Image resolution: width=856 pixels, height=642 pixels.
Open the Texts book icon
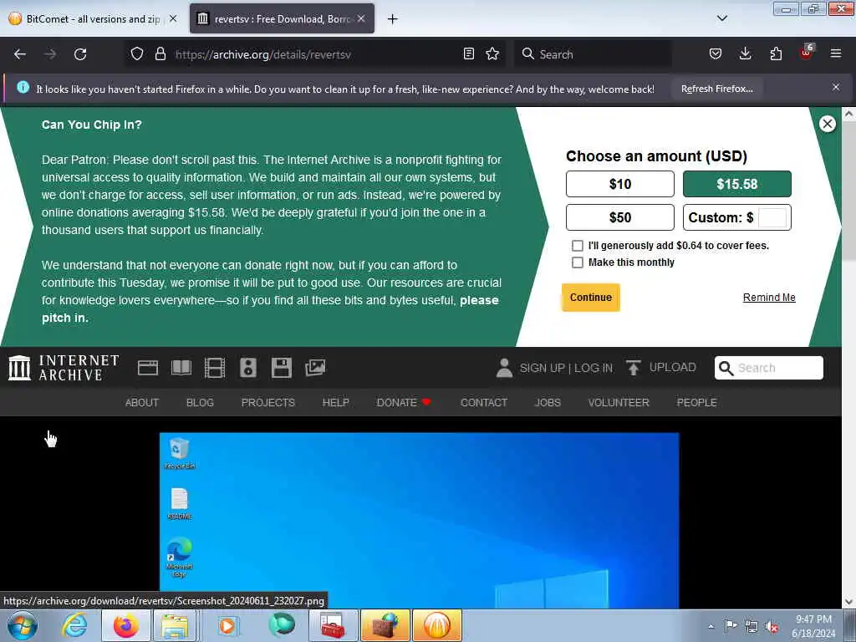181,368
